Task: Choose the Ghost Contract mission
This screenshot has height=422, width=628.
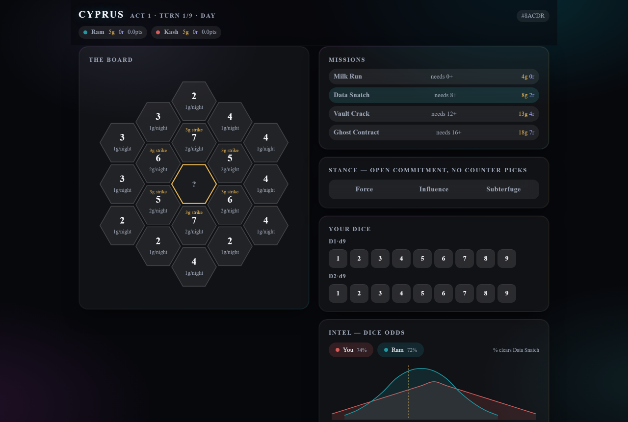Action: pos(434,132)
